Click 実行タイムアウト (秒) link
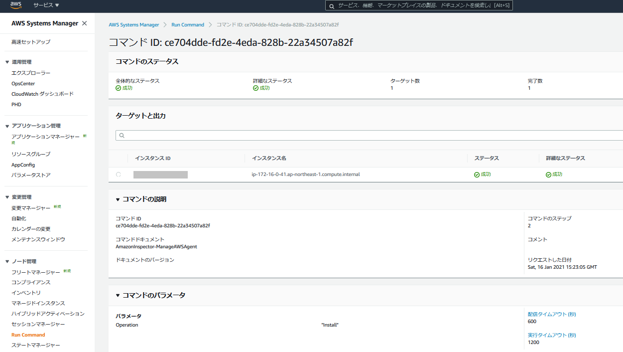 click(x=552, y=335)
